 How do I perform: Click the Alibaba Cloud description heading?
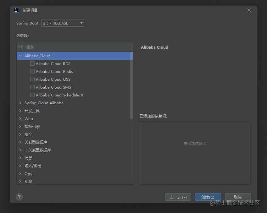tap(154, 47)
